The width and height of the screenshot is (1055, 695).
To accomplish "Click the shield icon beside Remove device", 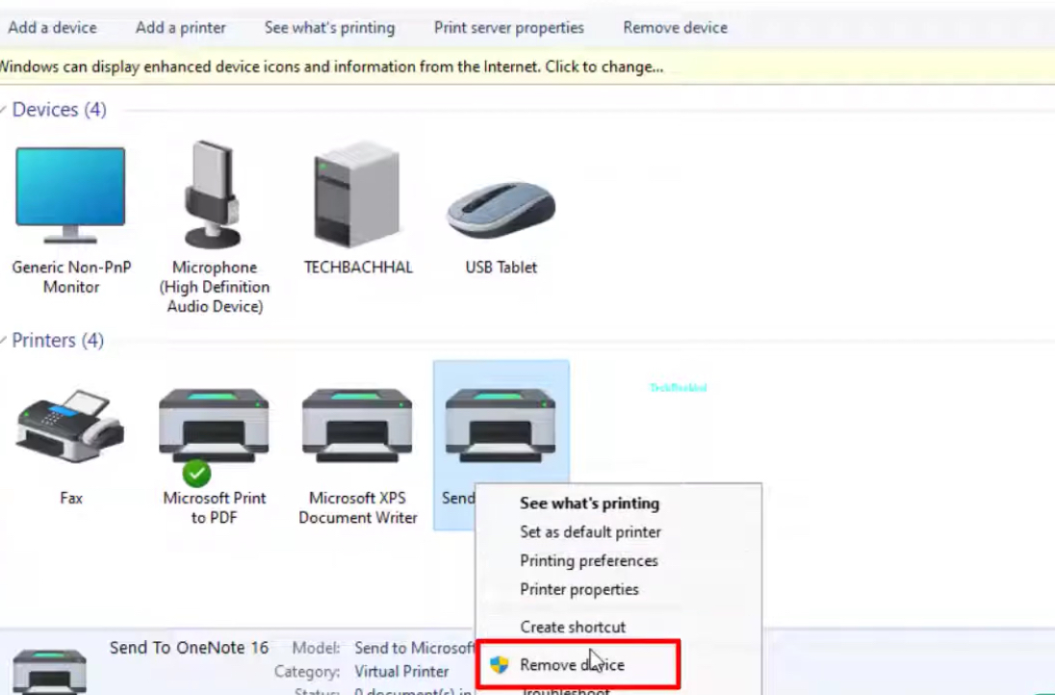I will (500, 665).
